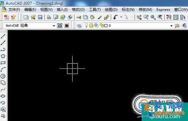Toggle the layer 0 freeze sun icon
This screenshot has width=188, height=121.
pos(91,26)
